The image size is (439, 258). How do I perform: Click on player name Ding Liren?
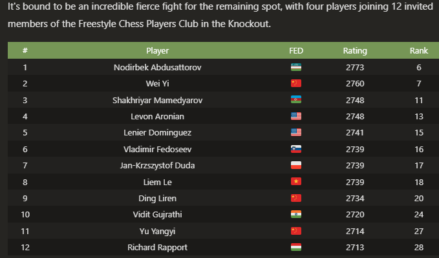coord(158,199)
